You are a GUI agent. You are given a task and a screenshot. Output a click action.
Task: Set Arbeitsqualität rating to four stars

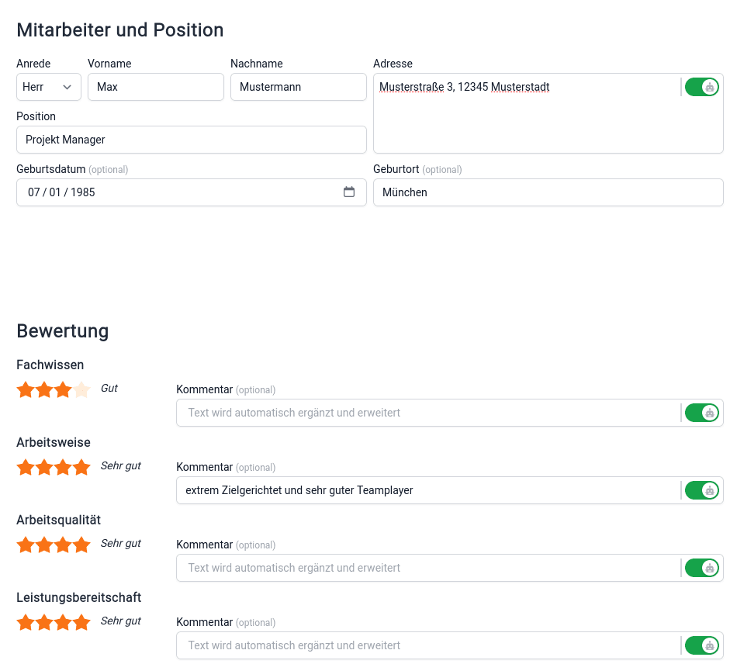pos(81,545)
